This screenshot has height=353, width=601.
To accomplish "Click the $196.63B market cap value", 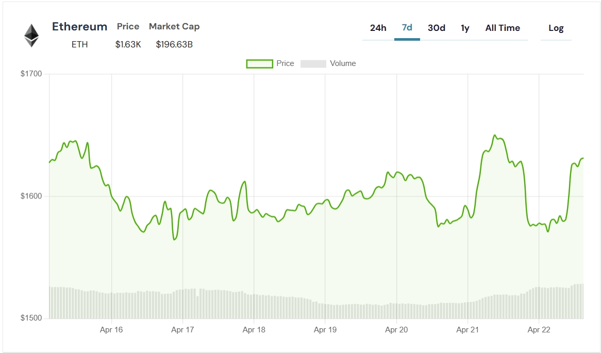I will pos(174,44).
